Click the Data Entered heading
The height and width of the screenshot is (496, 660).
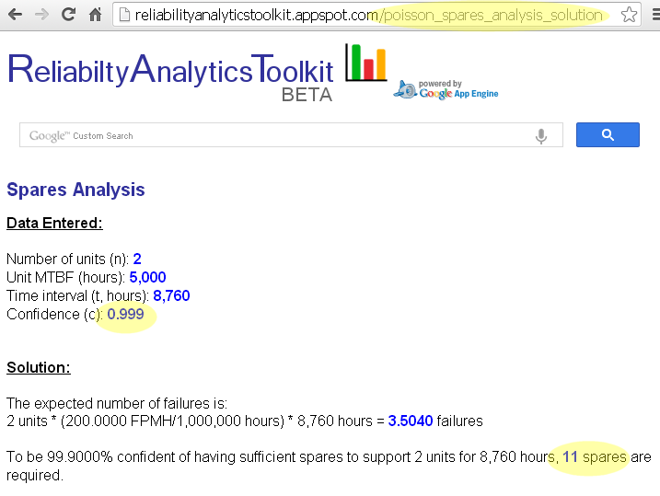[x=54, y=223]
